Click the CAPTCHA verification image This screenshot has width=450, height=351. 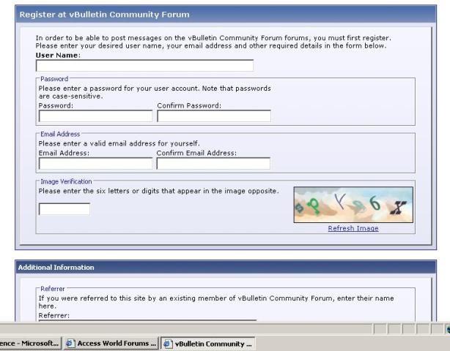click(353, 205)
